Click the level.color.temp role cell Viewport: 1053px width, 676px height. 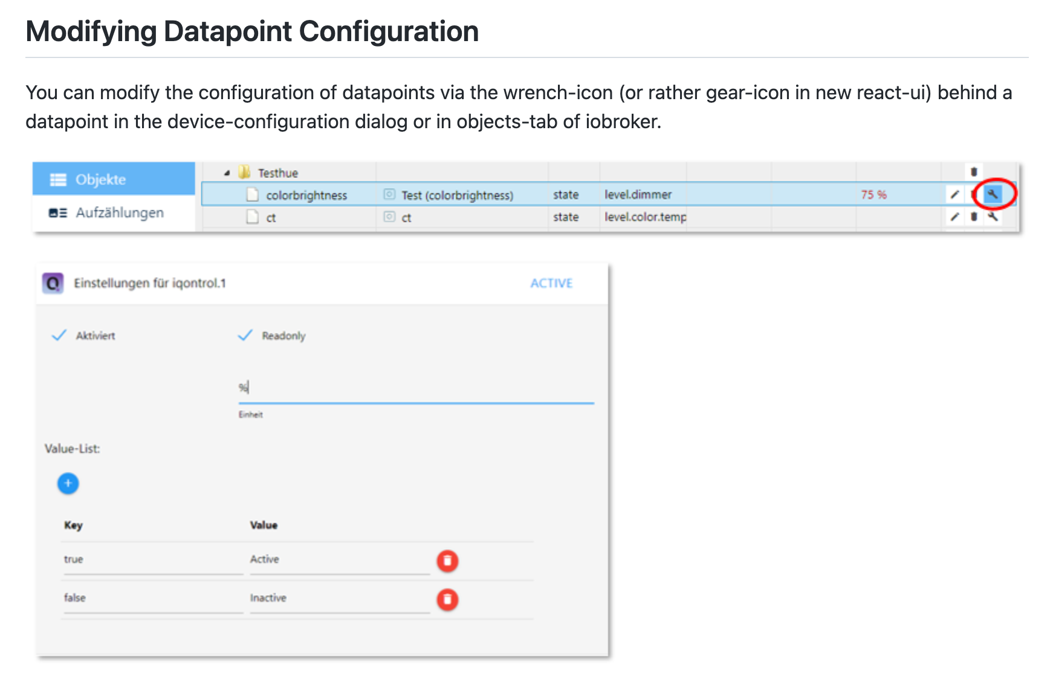pyautogui.click(x=646, y=217)
